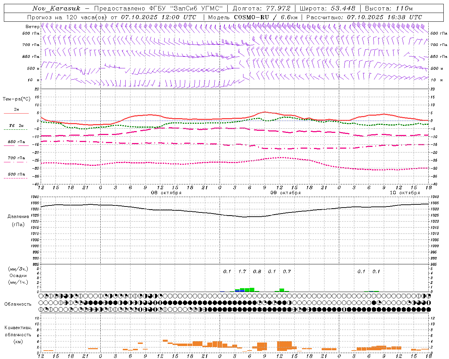
Task: Select the 'Долгота: 77.972' header field
Action: tap(261, 8)
